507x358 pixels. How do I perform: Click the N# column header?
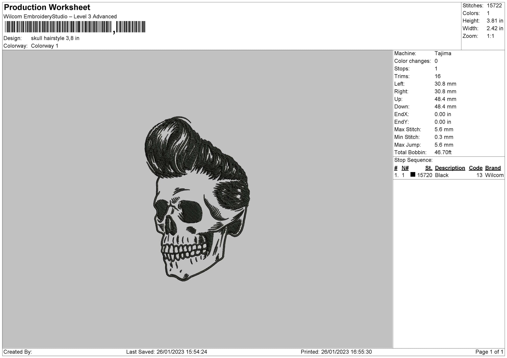(x=405, y=168)
